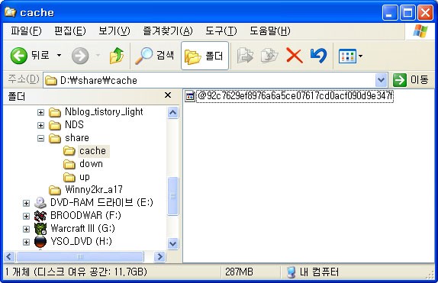This screenshot has width=438, height=283.
Task: Open the 뒤로 history dropdown arrow
Action: (59, 56)
